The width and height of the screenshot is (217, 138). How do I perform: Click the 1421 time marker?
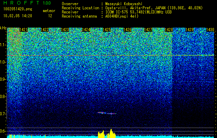tap(23, 30)
